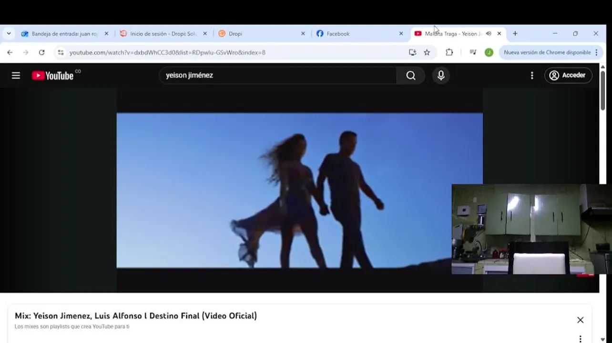Click the address bar URL

click(167, 52)
